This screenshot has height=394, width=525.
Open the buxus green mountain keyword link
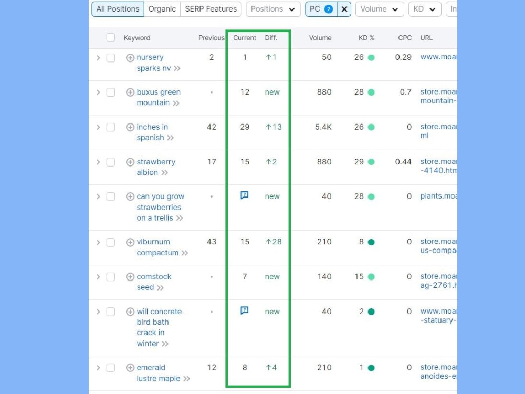click(x=159, y=98)
